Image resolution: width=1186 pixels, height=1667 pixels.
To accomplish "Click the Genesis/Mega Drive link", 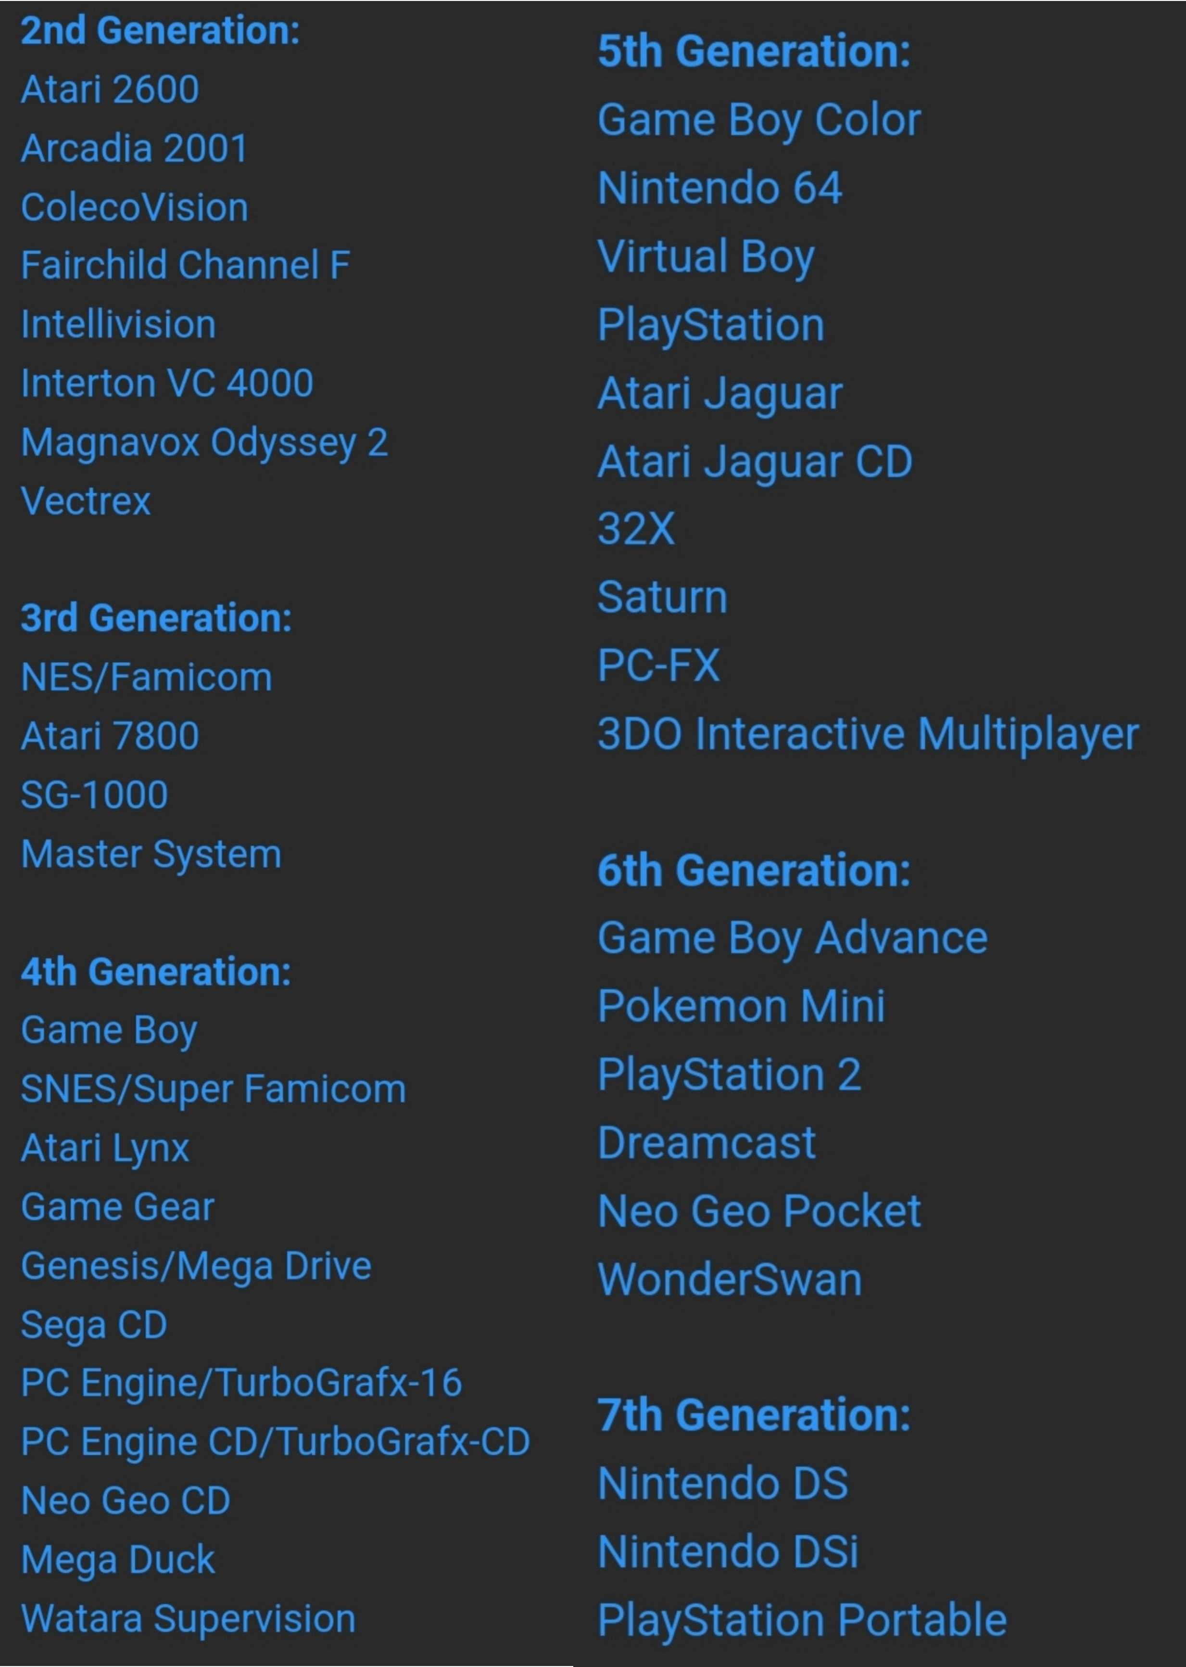I will pyautogui.click(x=196, y=1267).
